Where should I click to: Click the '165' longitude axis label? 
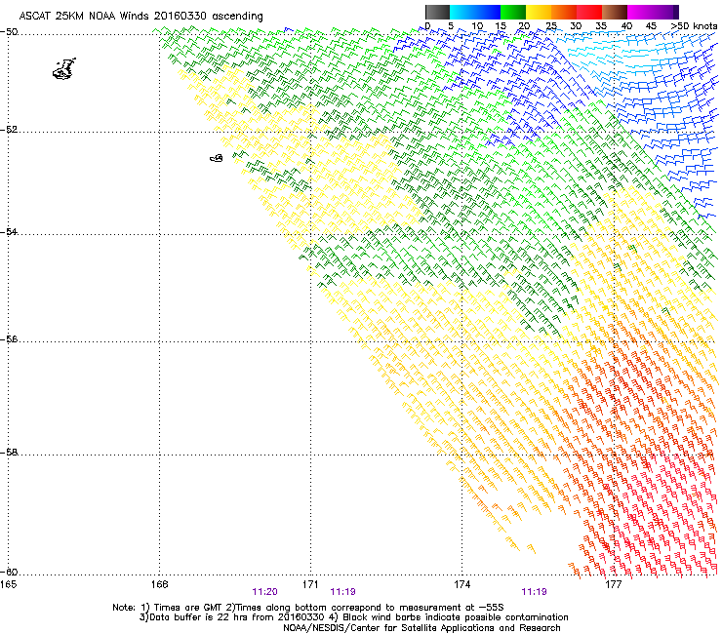click(x=8, y=584)
